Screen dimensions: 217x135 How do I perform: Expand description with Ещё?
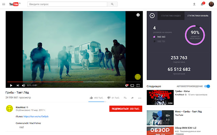click(22, 127)
